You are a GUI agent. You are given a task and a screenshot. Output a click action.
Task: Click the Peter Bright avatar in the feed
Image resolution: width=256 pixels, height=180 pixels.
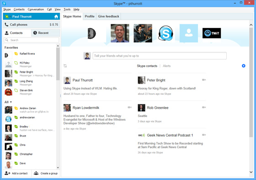tap(141, 80)
